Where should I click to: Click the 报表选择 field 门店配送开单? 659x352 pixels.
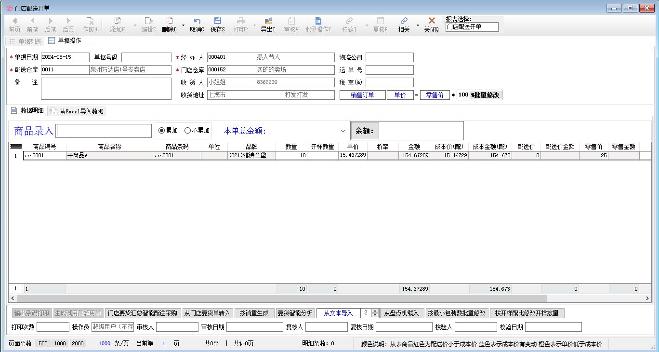click(x=472, y=27)
